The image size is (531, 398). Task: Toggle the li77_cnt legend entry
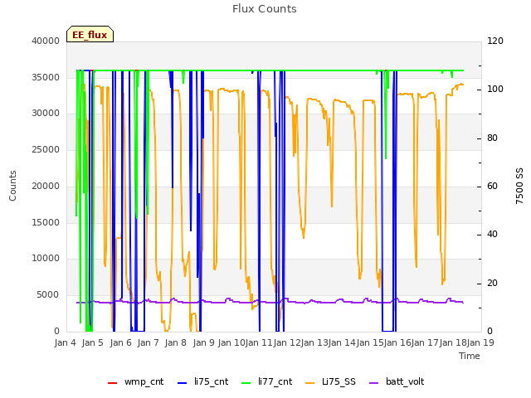click(x=266, y=381)
